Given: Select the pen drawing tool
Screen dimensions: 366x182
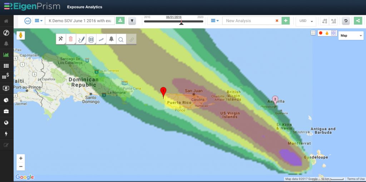Looking at the screenshot, I should coord(81,39).
